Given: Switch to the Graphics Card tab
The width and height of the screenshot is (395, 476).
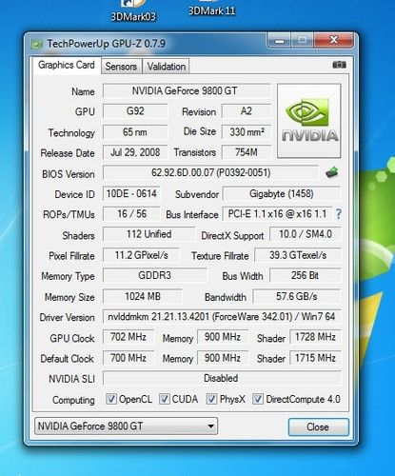Looking at the screenshot, I should coord(67,65).
